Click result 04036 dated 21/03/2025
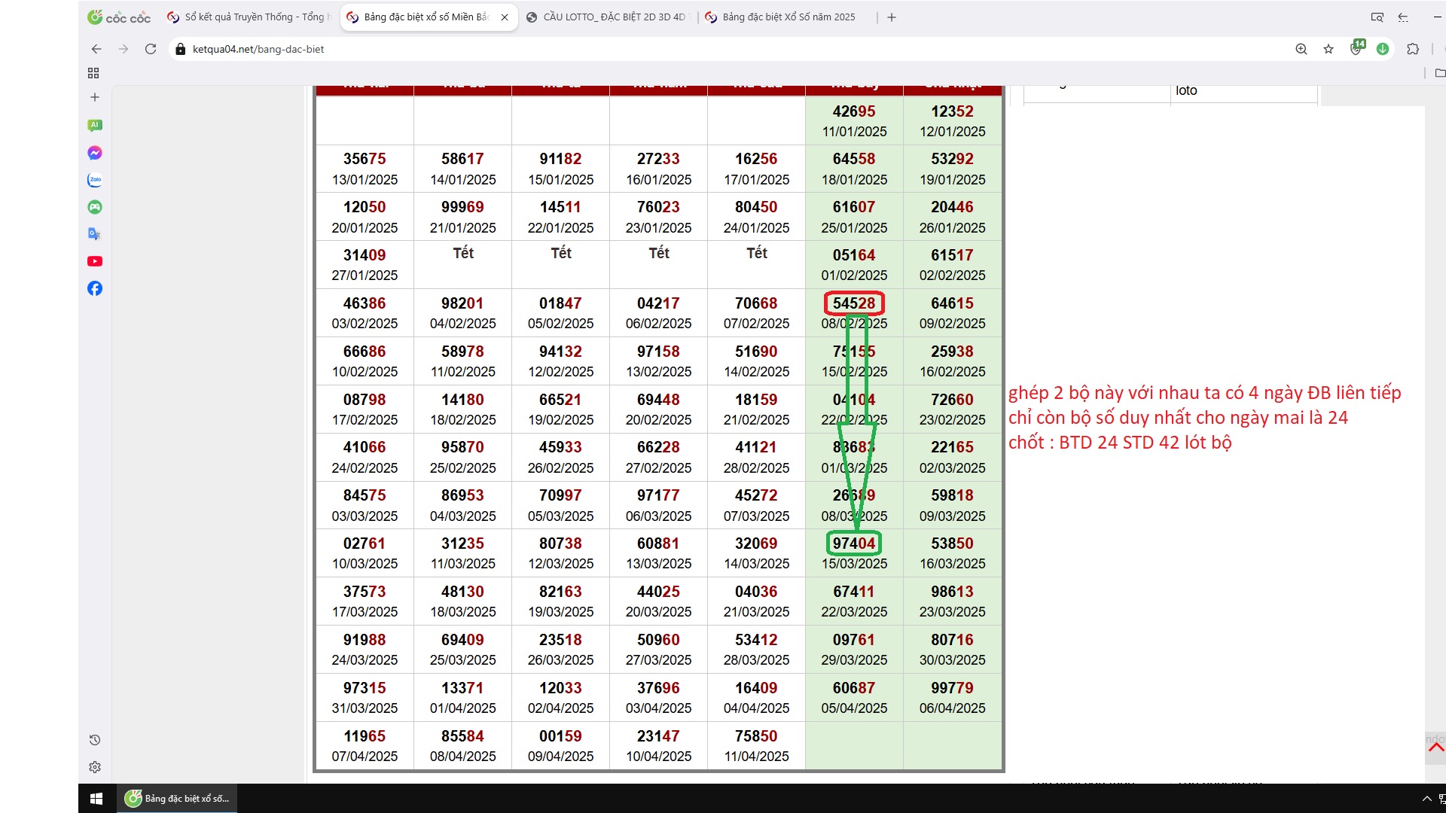 tap(756, 592)
